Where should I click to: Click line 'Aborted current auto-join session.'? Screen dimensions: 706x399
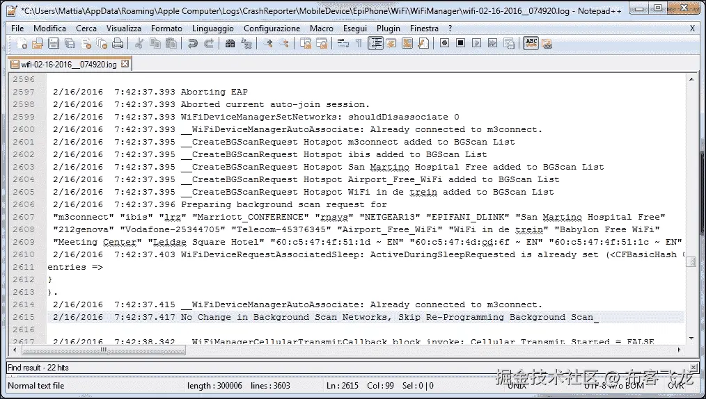coord(211,104)
